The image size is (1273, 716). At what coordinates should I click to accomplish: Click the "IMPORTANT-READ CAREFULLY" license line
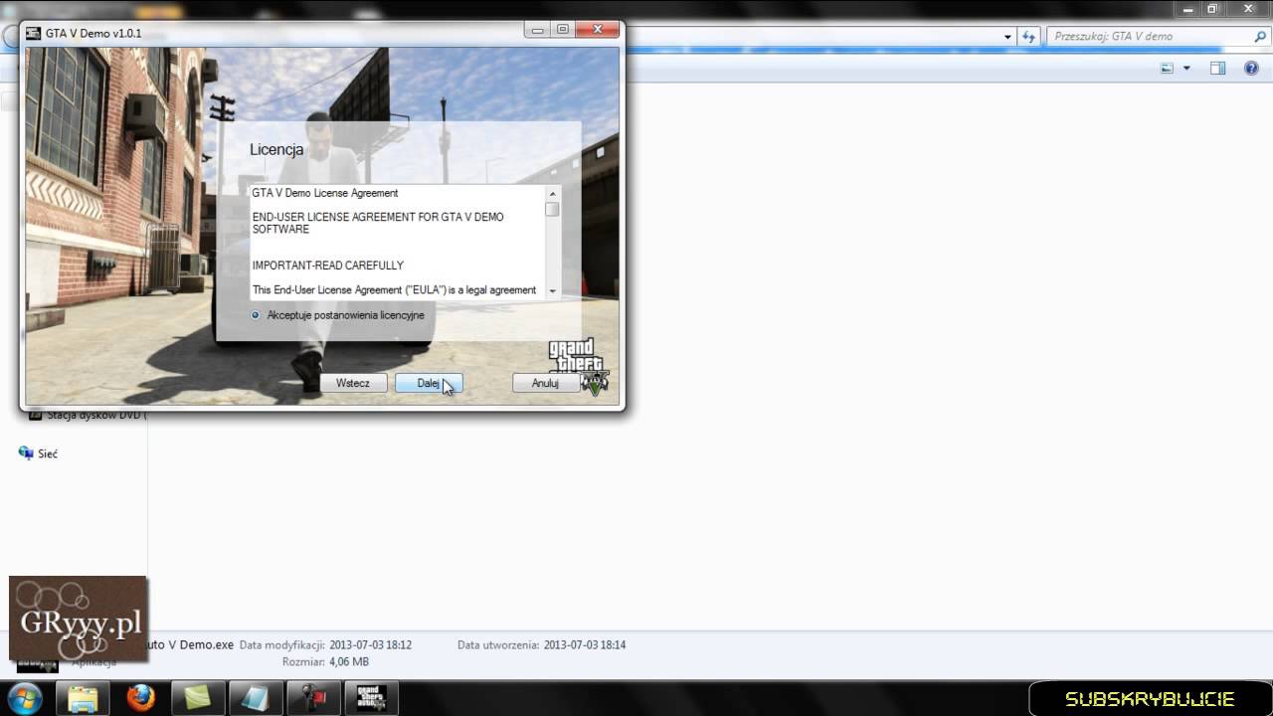328,266
